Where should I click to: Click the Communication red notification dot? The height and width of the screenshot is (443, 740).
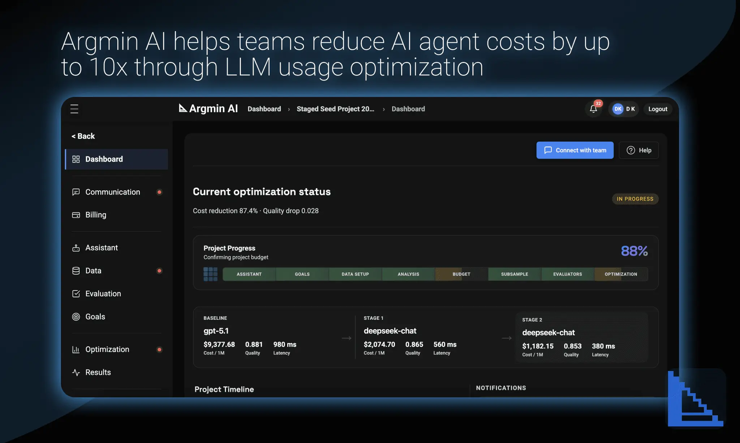[x=159, y=192]
